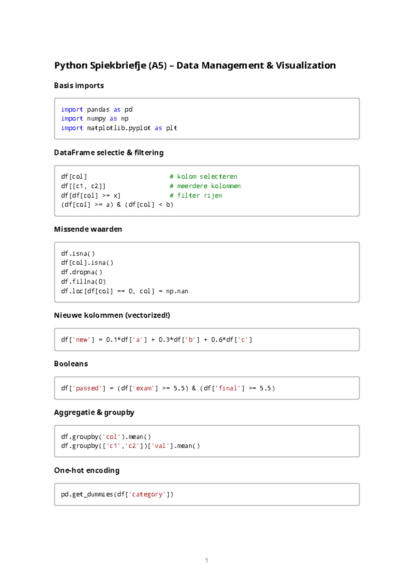Click the df['new'] formula code block
This screenshot has height=585, width=414.
click(x=207, y=340)
